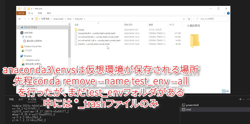The height and width of the screenshot is (124, 250).
Task: Collapse the ribbon with the chevron
Action: coord(224,13)
